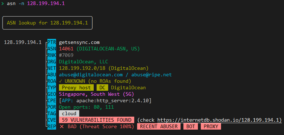Viewport: 284px width, 135px height.
Task: Click the UNKNOWN (no ROAs found) text
Action: tap(98, 81)
